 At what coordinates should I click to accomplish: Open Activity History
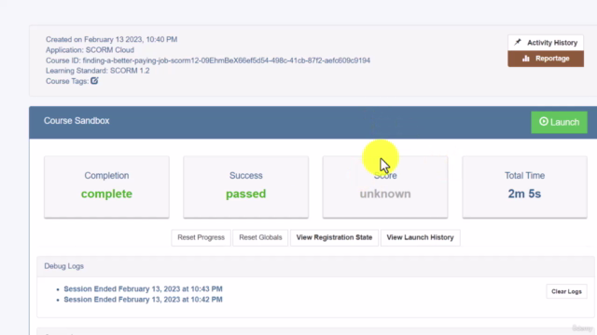pos(546,43)
